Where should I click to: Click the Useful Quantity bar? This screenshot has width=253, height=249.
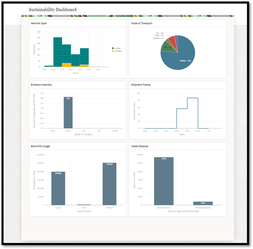[164, 181]
